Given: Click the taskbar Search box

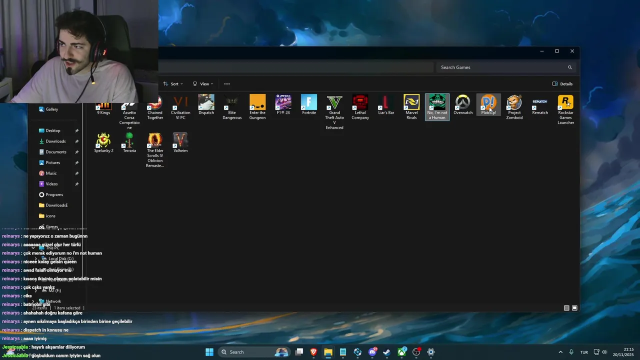Looking at the screenshot, I should (x=255, y=352).
